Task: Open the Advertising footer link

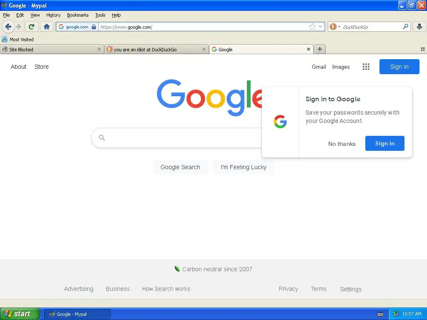Action: click(79, 289)
